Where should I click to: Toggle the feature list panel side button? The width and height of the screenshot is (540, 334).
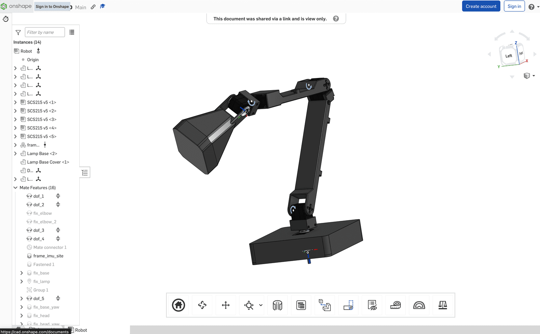[85, 173]
